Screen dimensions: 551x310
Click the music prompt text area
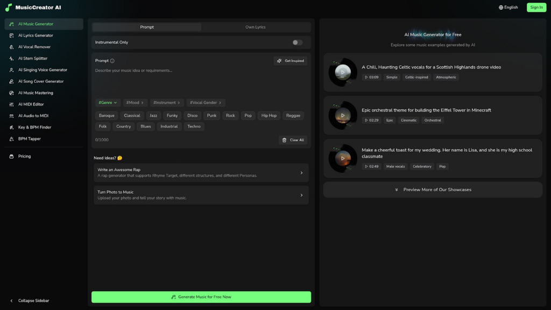coord(201,81)
